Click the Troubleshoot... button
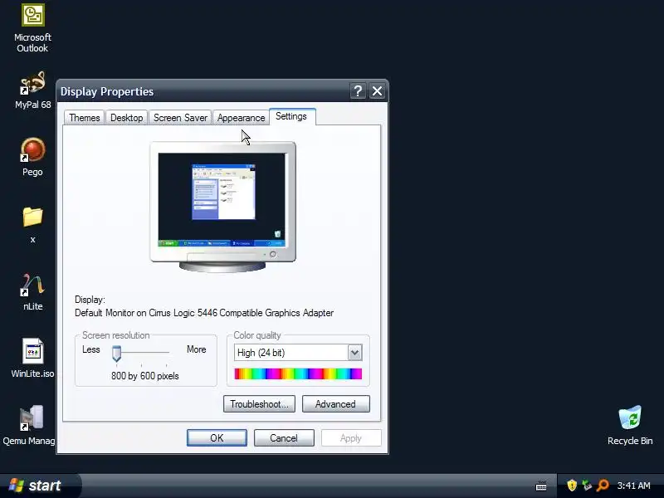Image resolution: width=664 pixels, height=498 pixels. [x=259, y=404]
